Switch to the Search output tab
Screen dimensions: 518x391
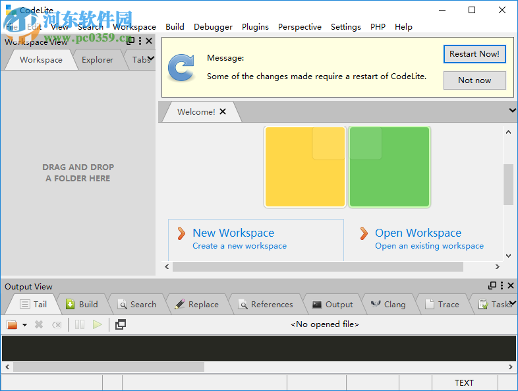point(138,305)
